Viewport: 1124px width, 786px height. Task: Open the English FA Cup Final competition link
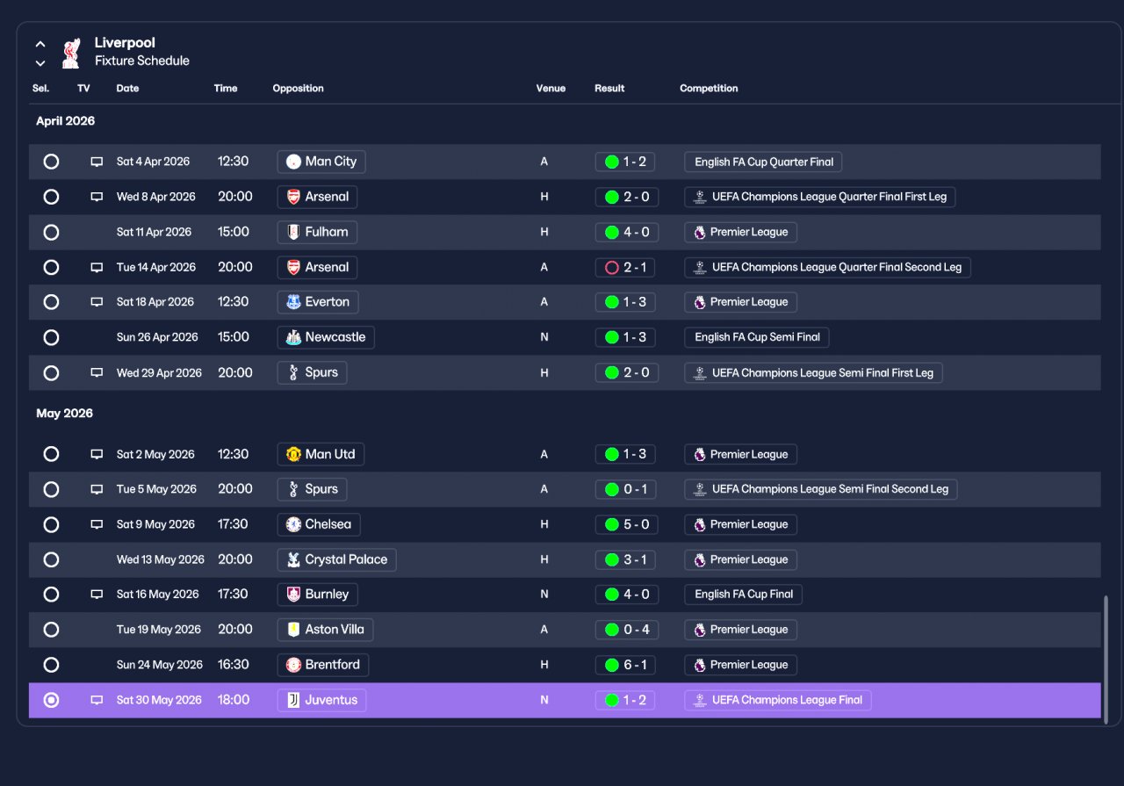point(743,595)
